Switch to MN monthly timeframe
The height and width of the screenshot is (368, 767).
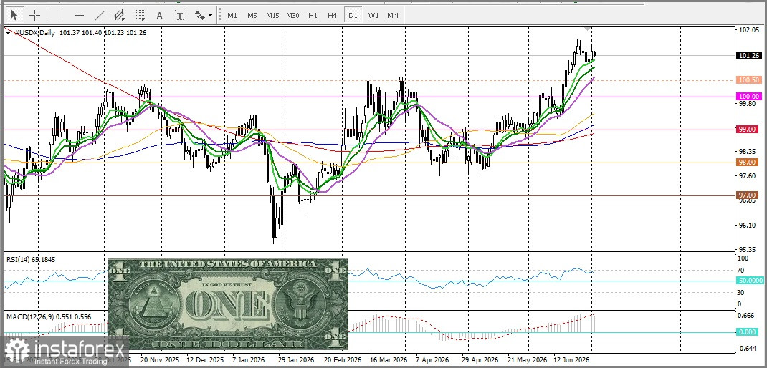(392, 15)
